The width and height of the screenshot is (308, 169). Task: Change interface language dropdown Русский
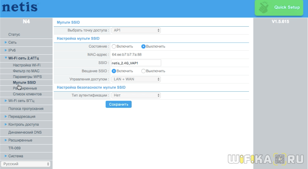[x=26, y=164]
